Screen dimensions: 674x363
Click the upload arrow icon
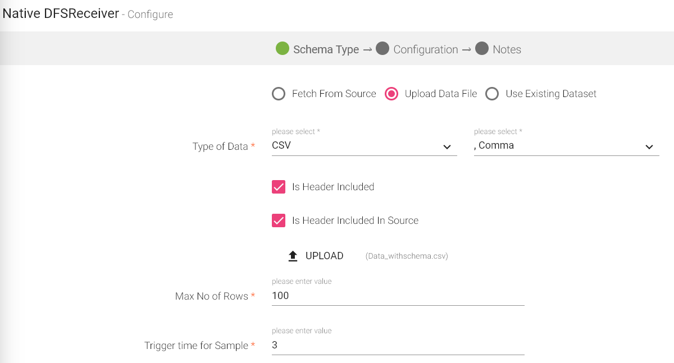[293, 256]
